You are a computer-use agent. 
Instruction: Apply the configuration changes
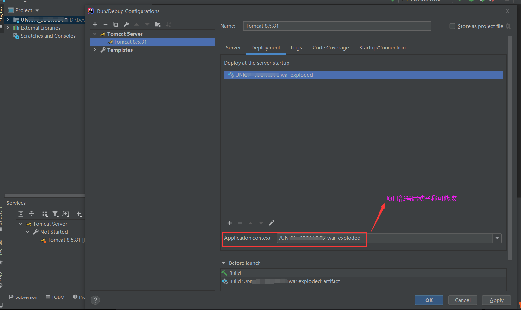(x=497, y=300)
